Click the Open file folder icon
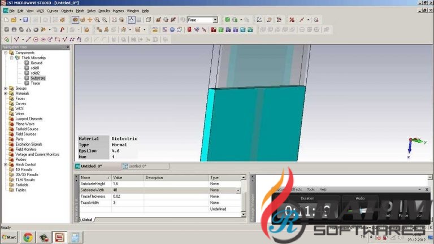Image resolution: width=434 pixels, height=244 pixels. (x=14, y=20)
